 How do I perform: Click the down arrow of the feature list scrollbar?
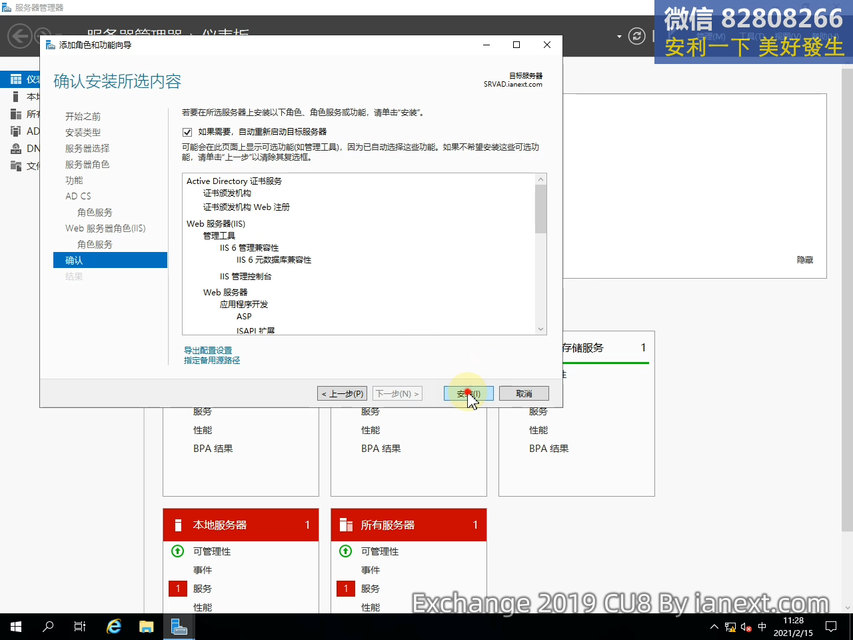pos(541,329)
